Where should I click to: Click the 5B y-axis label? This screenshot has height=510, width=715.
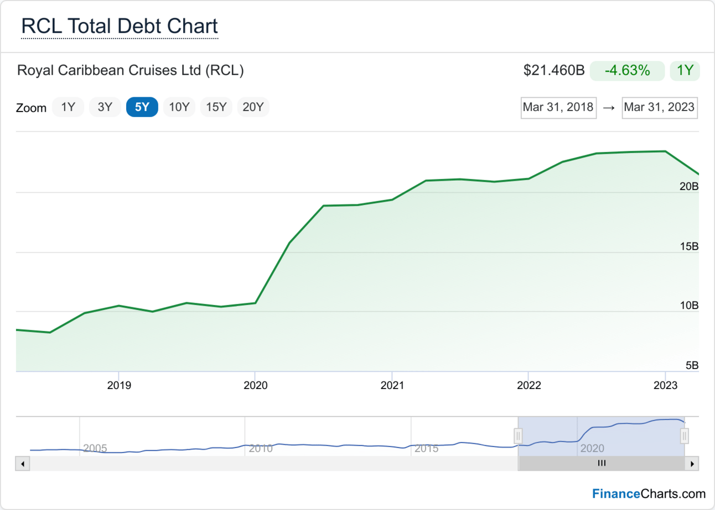692,366
